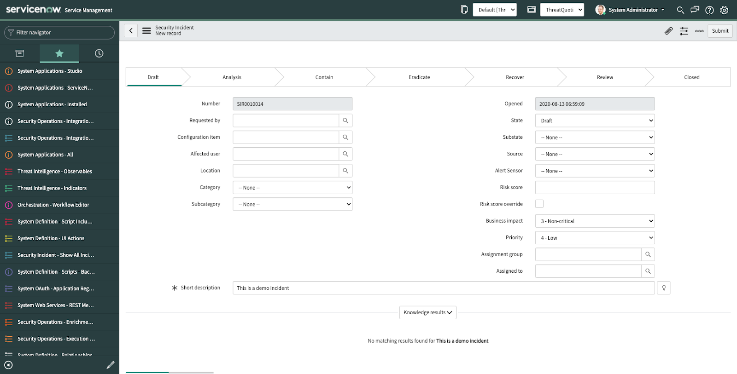The height and width of the screenshot is (374, 737).
Task: Select the Eradicate stage tab
Action: click(419, 77)
